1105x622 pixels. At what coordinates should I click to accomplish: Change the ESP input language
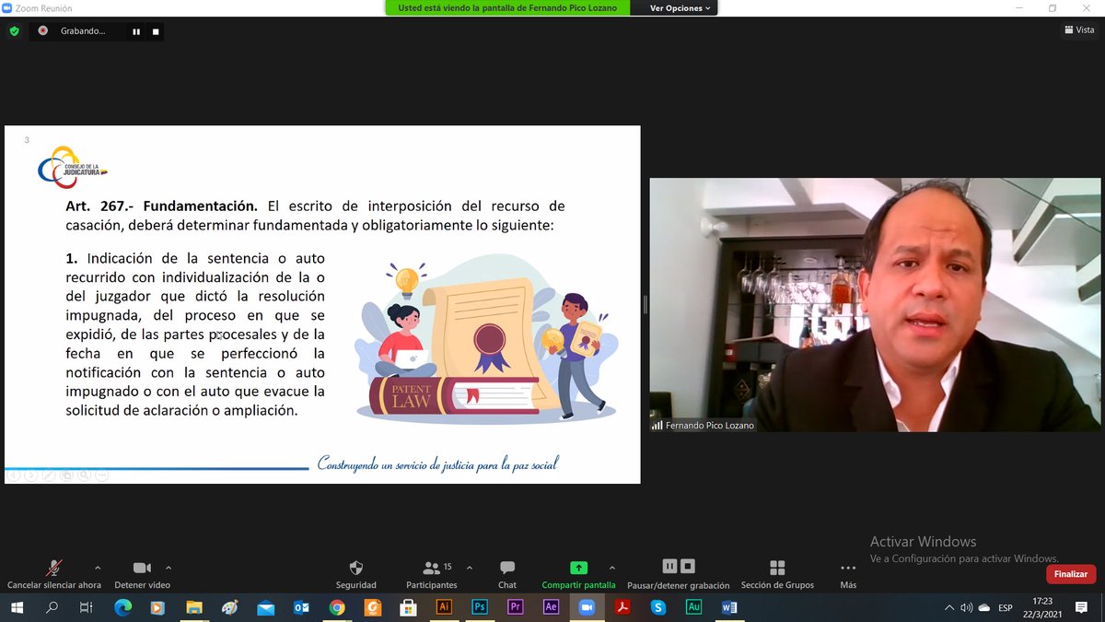click(x=1006, y=608)
